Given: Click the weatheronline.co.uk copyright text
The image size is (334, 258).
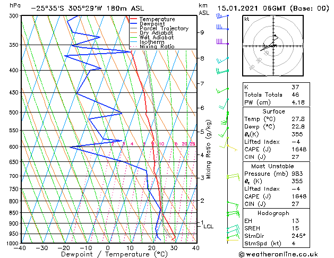Looking at the screenshot, I should tap(278, 254).
